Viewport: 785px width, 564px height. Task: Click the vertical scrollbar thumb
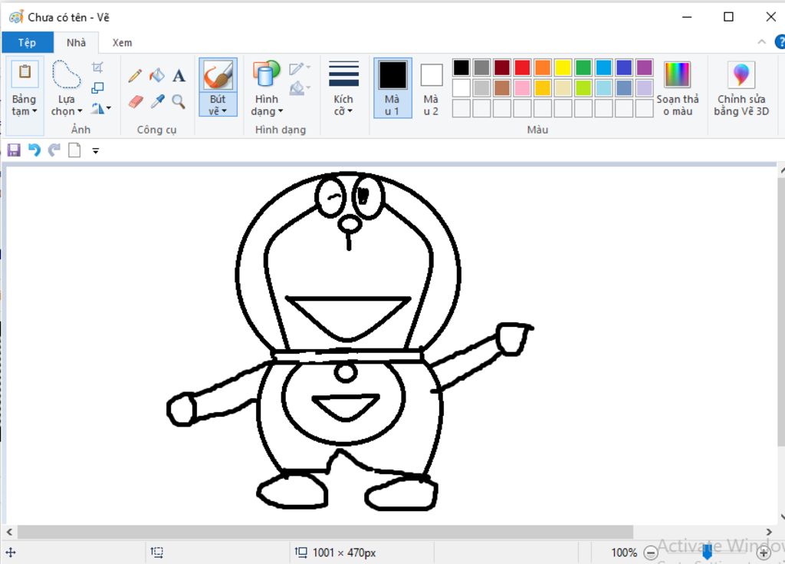click(781, 311)
